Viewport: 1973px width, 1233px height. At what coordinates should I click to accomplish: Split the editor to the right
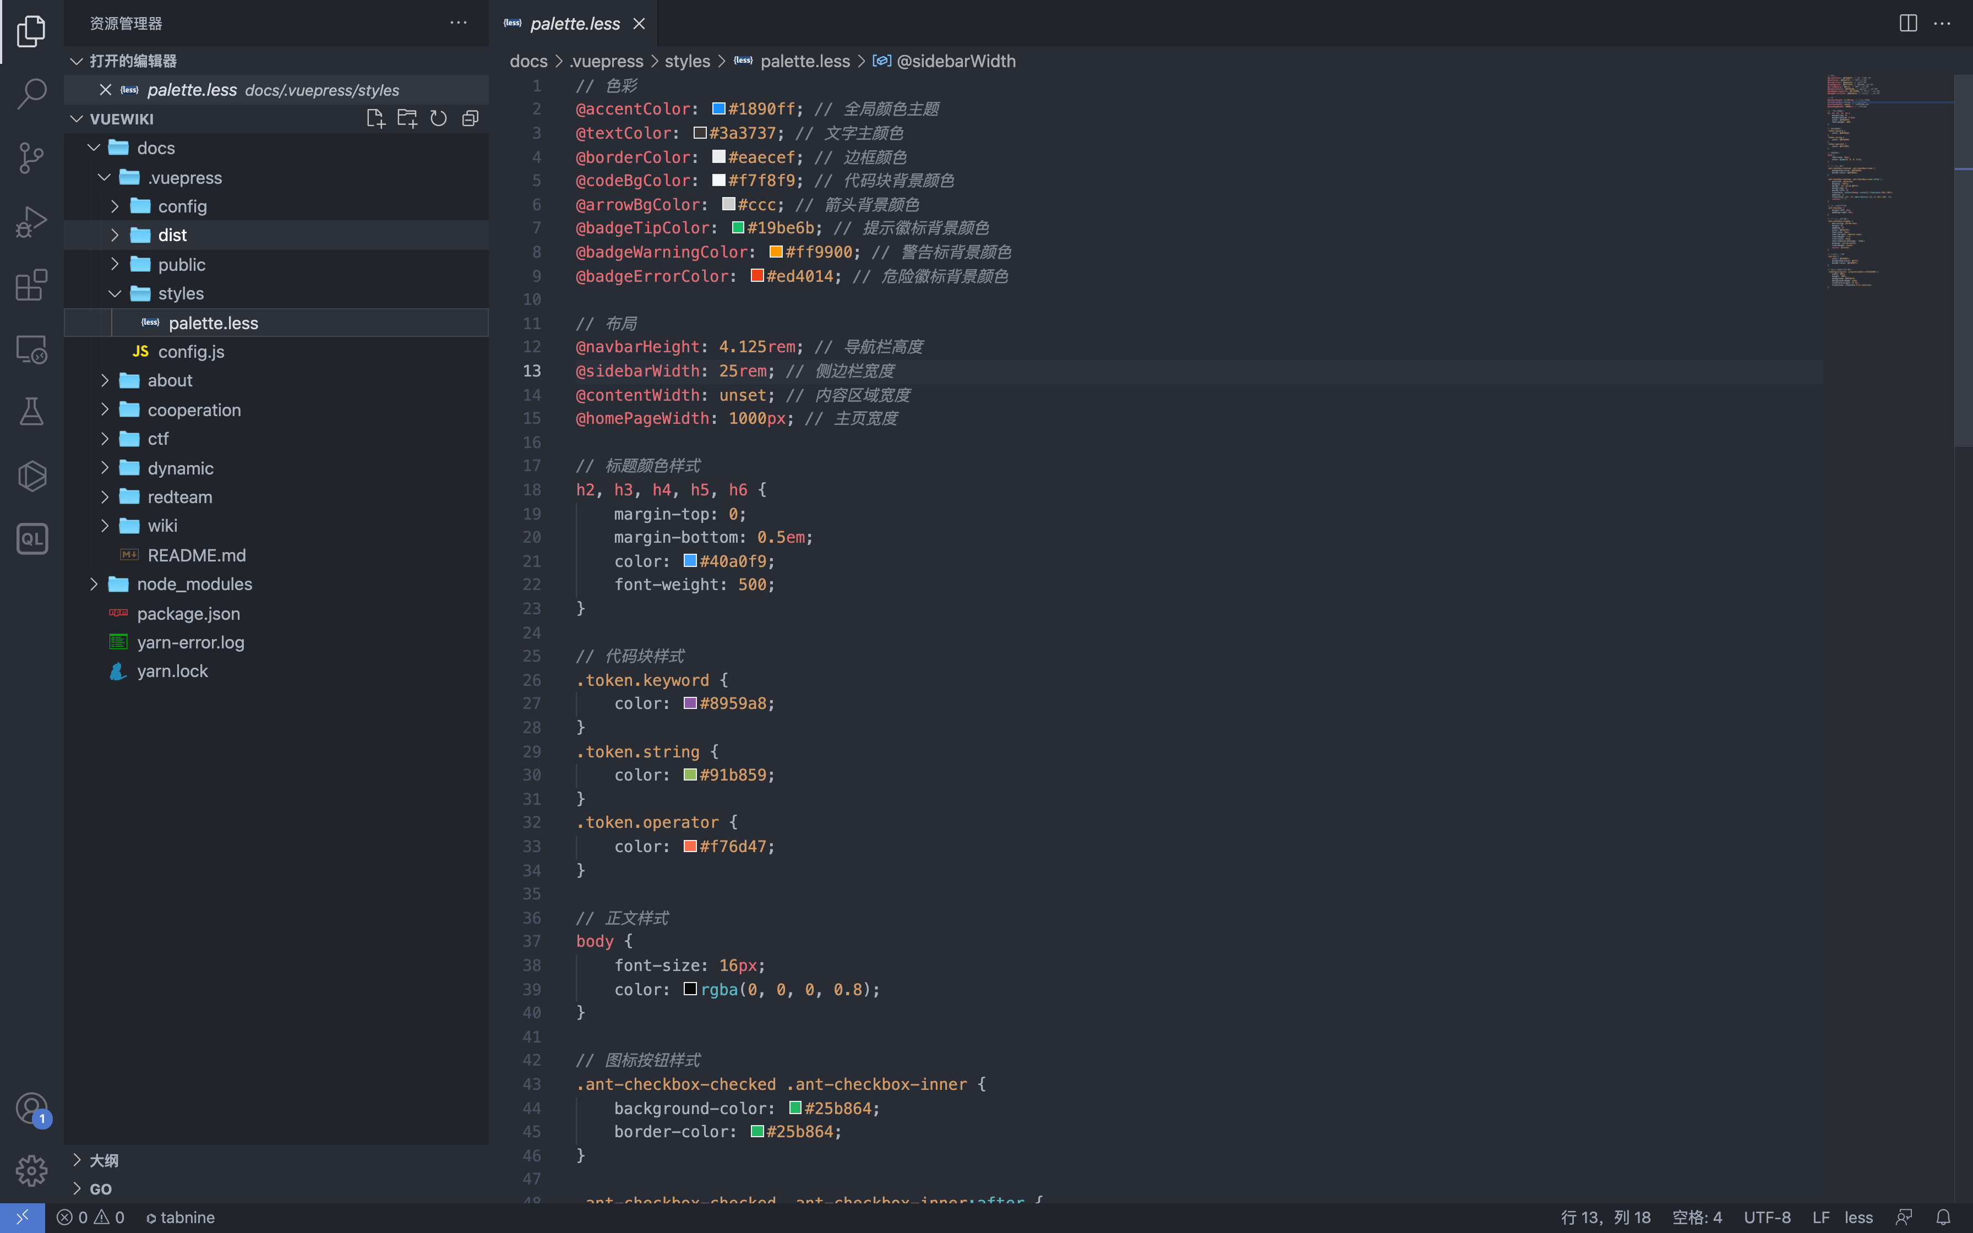click(x=1908, y=24)
